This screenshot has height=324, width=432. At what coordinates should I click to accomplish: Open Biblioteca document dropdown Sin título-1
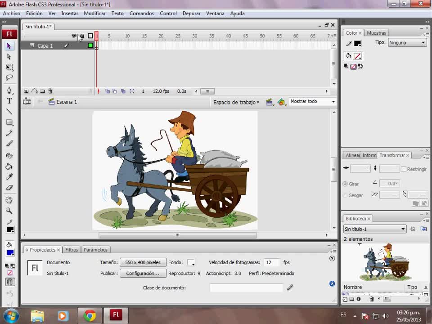point(375,229)
